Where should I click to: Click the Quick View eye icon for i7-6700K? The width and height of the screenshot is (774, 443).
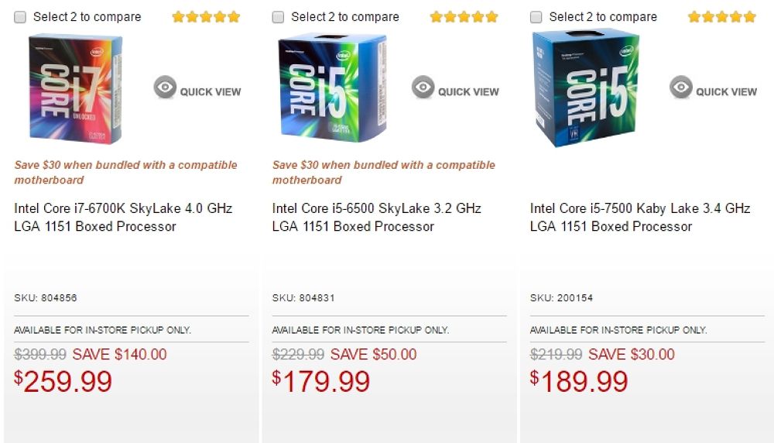(x=165, y=88)
